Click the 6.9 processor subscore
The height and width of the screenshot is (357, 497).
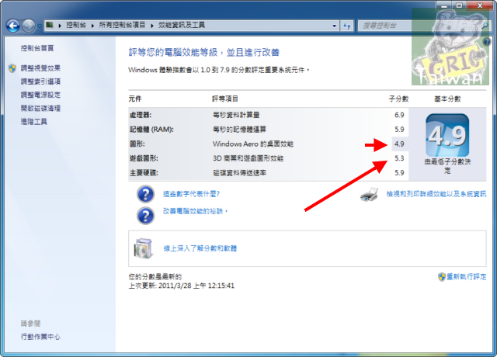pos(399,115)
